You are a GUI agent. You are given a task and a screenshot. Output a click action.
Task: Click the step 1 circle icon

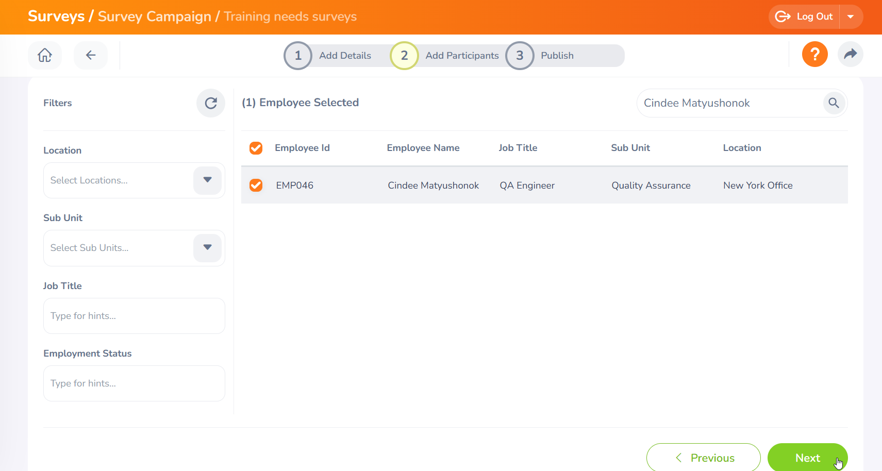[298, 56]
